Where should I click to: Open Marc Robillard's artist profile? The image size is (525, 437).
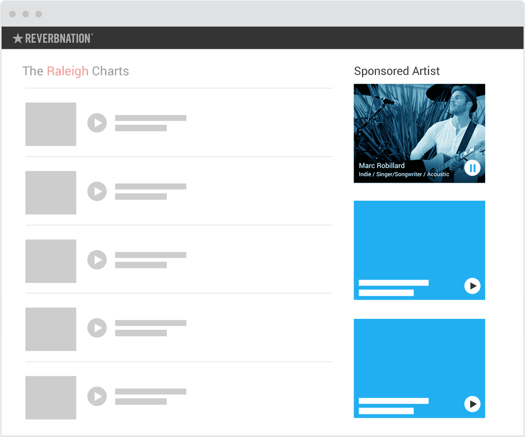(381, 166)
